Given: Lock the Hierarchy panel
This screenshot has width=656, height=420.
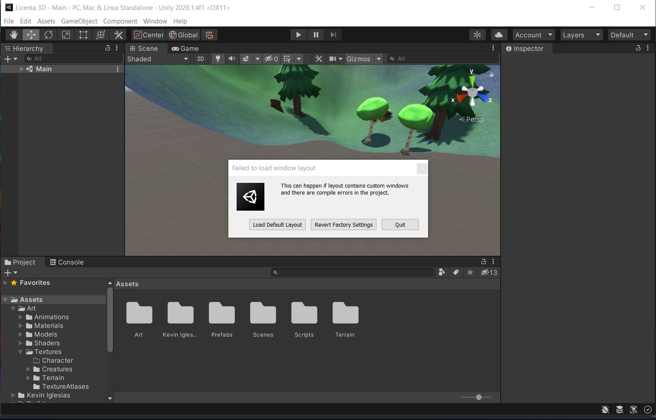Looking at the screenshot, I should [108, 48].
